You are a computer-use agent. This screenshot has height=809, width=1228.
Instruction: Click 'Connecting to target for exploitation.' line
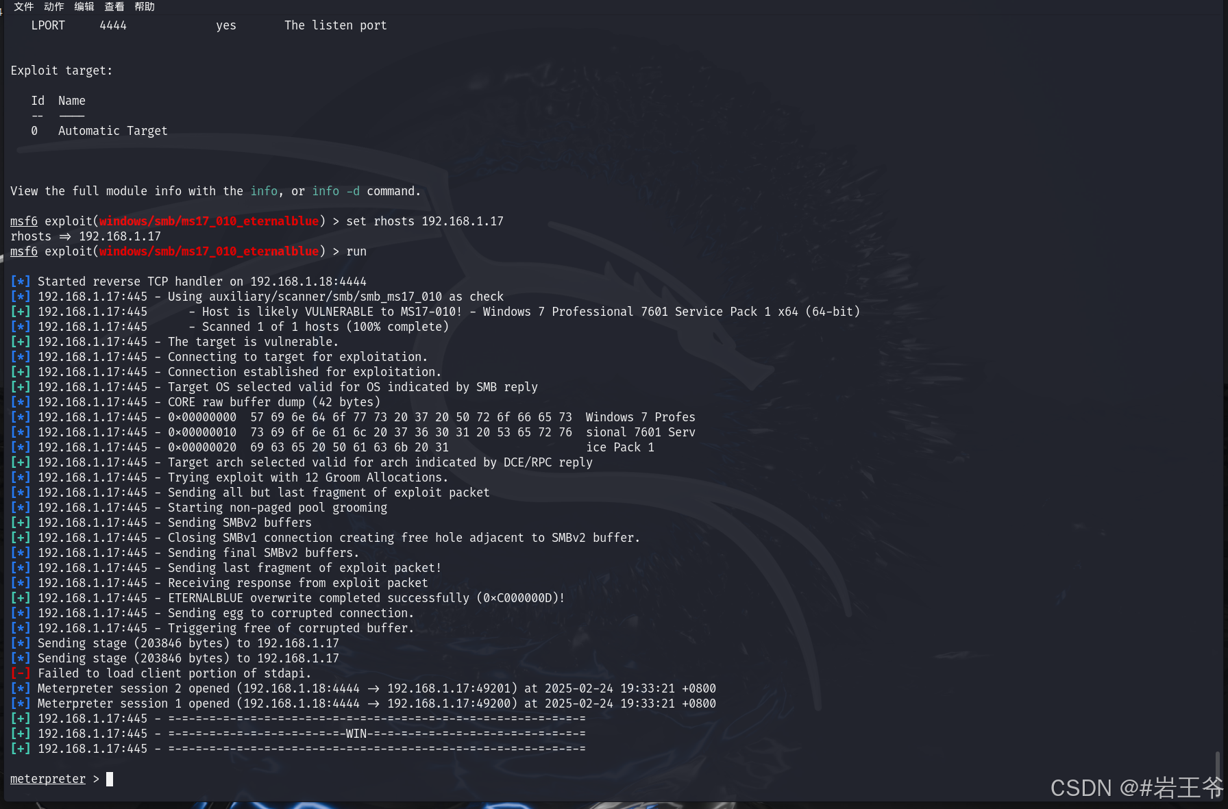[x=219, y=357]
